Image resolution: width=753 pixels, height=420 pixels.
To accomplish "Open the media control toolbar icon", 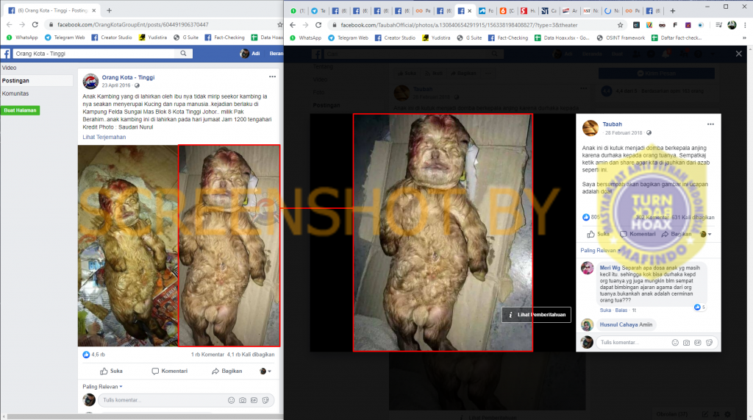I will 718,25.
